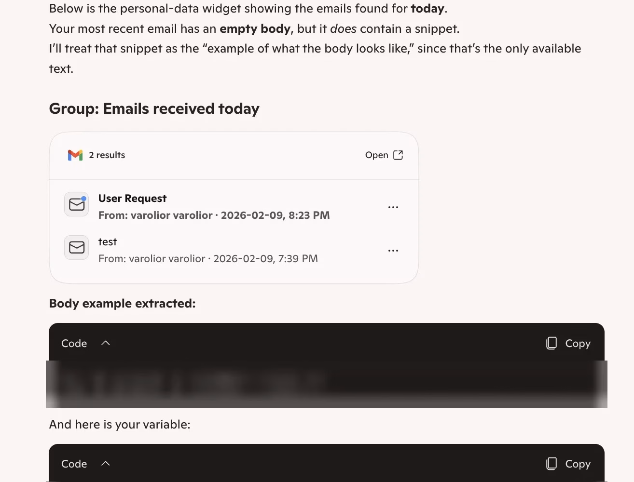Open the three-dot menu for test email
This screenshot has width=634, height=482.
[393, 251]
